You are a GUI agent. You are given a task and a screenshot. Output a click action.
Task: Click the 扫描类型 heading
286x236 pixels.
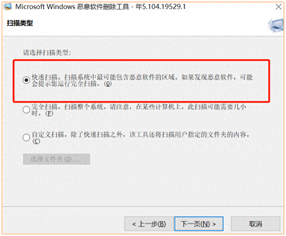tap(20, 23)
